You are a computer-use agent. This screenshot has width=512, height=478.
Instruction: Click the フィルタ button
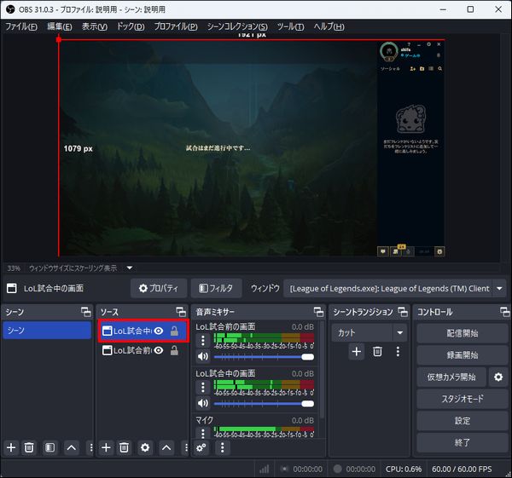[x=216, y=288]
